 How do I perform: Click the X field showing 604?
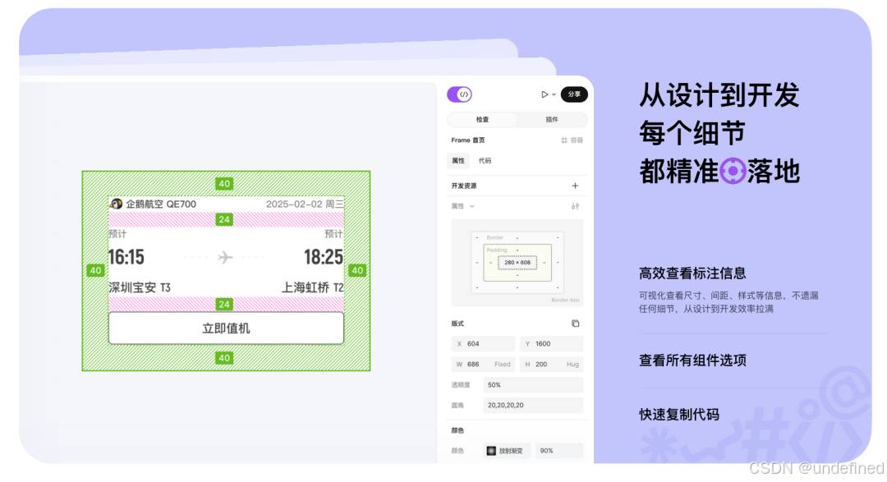[483, 344]
